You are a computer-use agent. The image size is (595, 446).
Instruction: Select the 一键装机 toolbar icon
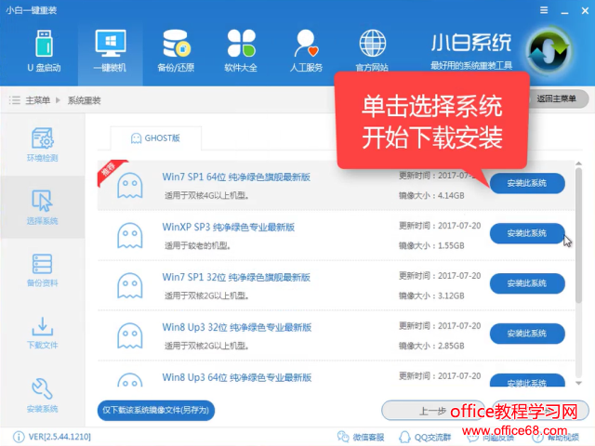(110, 51)
